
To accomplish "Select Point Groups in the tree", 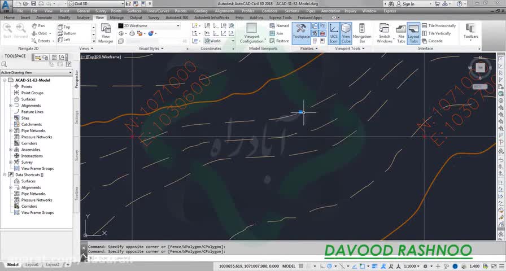I will tap(32, 93).
